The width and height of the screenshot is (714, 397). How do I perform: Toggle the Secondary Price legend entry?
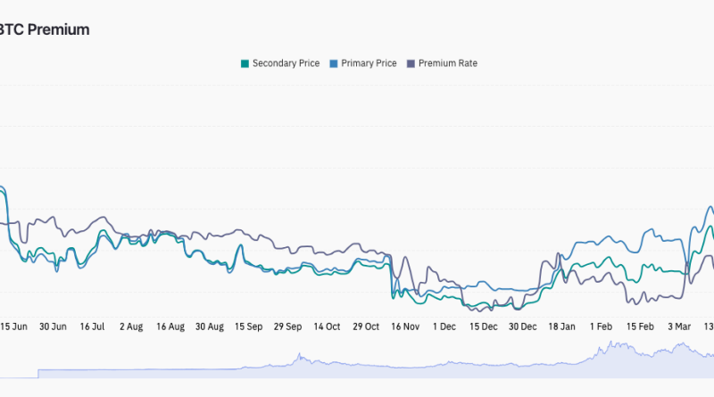tap(280, 63)
